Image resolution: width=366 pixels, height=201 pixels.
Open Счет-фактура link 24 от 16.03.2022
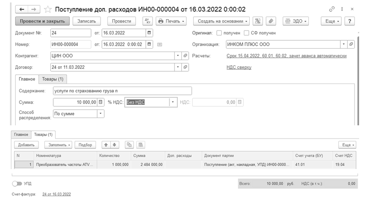pos(57,194)
